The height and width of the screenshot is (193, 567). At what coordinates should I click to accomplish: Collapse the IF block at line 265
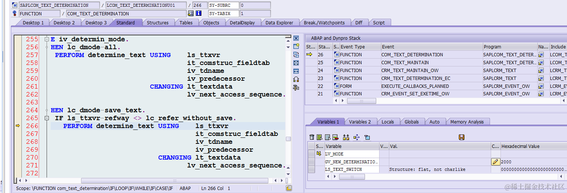click(47, 118)
